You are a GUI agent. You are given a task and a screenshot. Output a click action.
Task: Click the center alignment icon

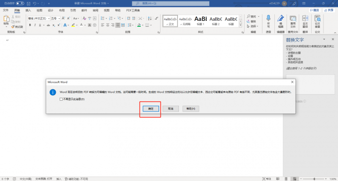pos(108,25)
